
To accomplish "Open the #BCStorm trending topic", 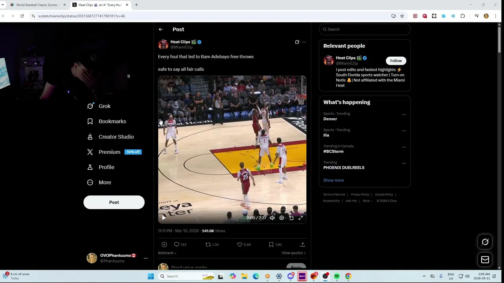I will coord(333,151).
